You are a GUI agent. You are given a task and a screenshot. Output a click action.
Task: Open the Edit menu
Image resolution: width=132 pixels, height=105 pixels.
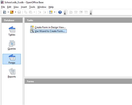point(9,7)
